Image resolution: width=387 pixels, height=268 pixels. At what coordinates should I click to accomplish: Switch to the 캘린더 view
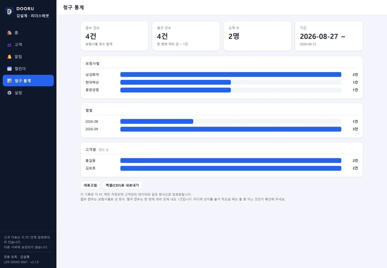(x=28, y=69)
